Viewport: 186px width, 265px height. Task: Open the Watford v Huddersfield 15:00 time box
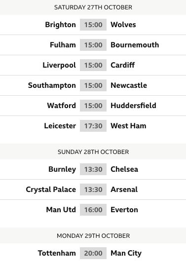pos(93,106)
